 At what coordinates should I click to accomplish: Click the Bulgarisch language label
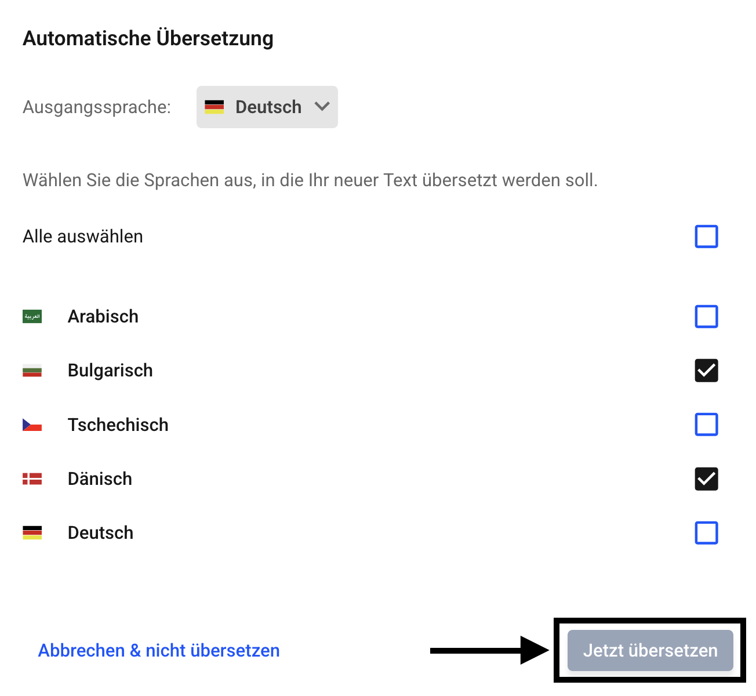[x=110, y=371]
